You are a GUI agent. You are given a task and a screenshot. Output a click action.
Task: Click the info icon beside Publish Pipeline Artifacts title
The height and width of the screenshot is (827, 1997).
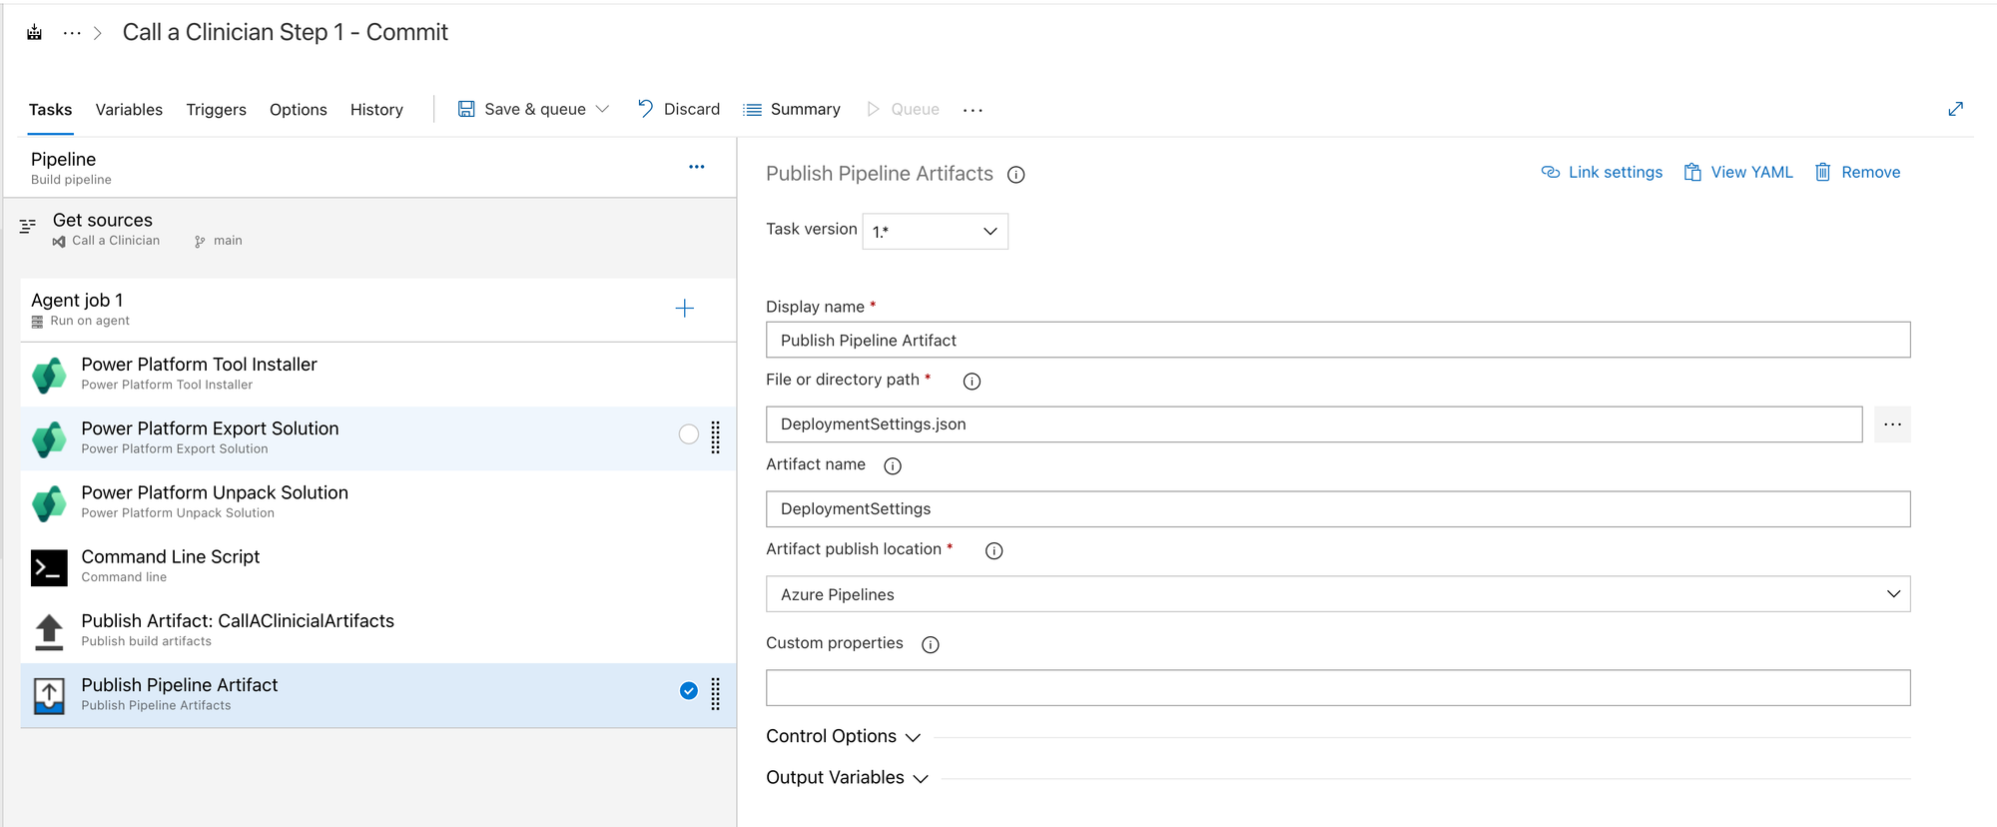coord(1015,175)
